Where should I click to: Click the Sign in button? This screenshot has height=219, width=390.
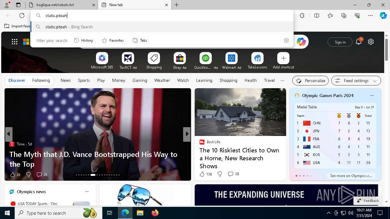tap(340, 42)
